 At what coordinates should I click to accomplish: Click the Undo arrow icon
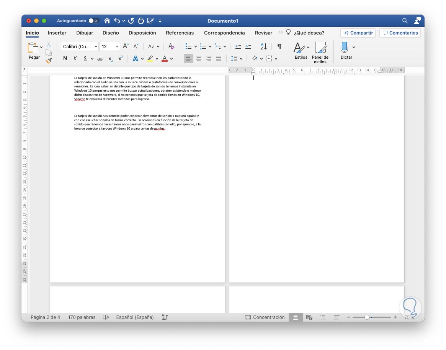(117, 21)
